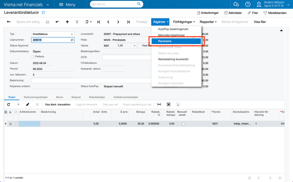Click fit columns icon in grid toolbar
This screenshot has height=182, width=293.
coord(159,104)
